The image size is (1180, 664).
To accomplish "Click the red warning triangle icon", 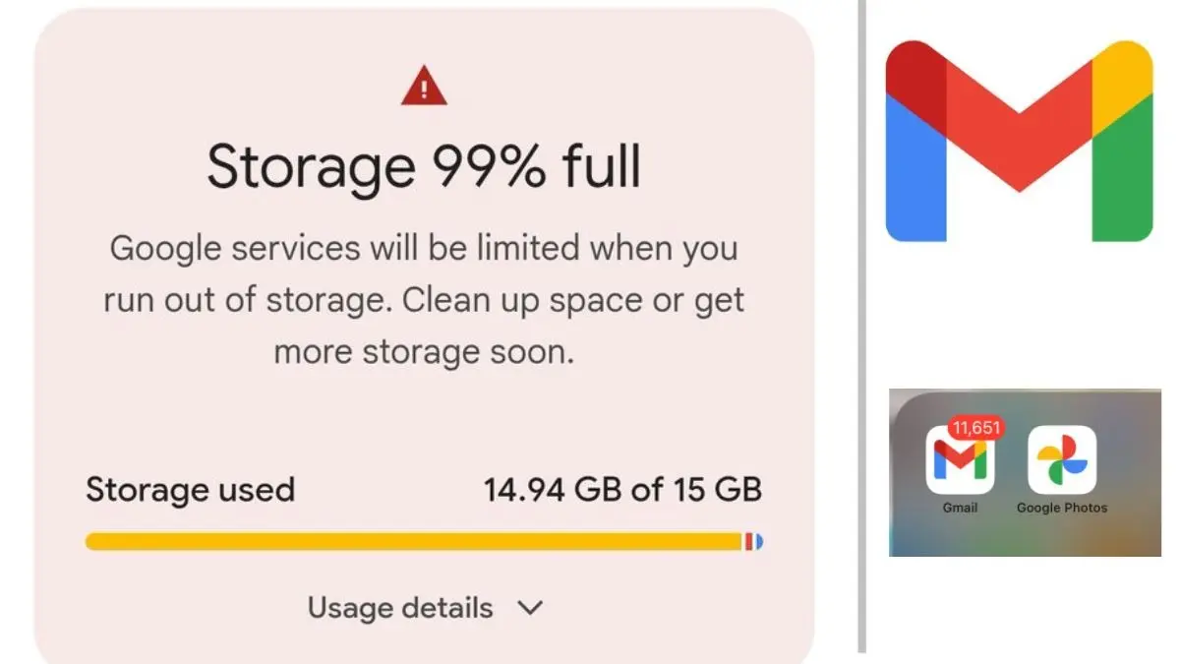I will tap(422, 86).
